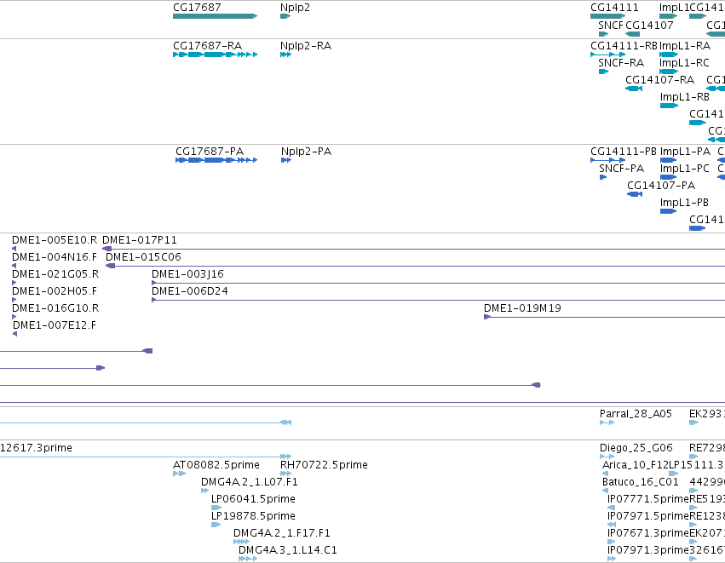Select the CG14107-RA transcript label
725x563 pixels.
pyautogui.click(x=659, y=80)
